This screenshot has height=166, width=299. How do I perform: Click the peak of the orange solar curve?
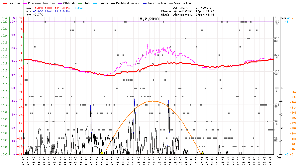pyautogui.click(x=152, y=101)
